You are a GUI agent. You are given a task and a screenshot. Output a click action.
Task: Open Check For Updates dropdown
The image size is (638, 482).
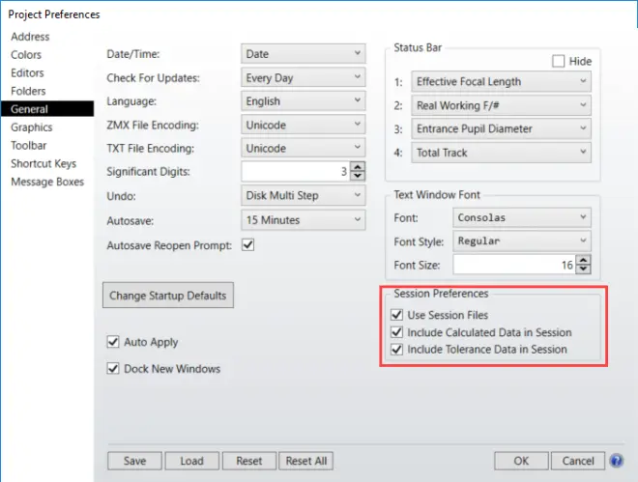[x=304, y=77]
